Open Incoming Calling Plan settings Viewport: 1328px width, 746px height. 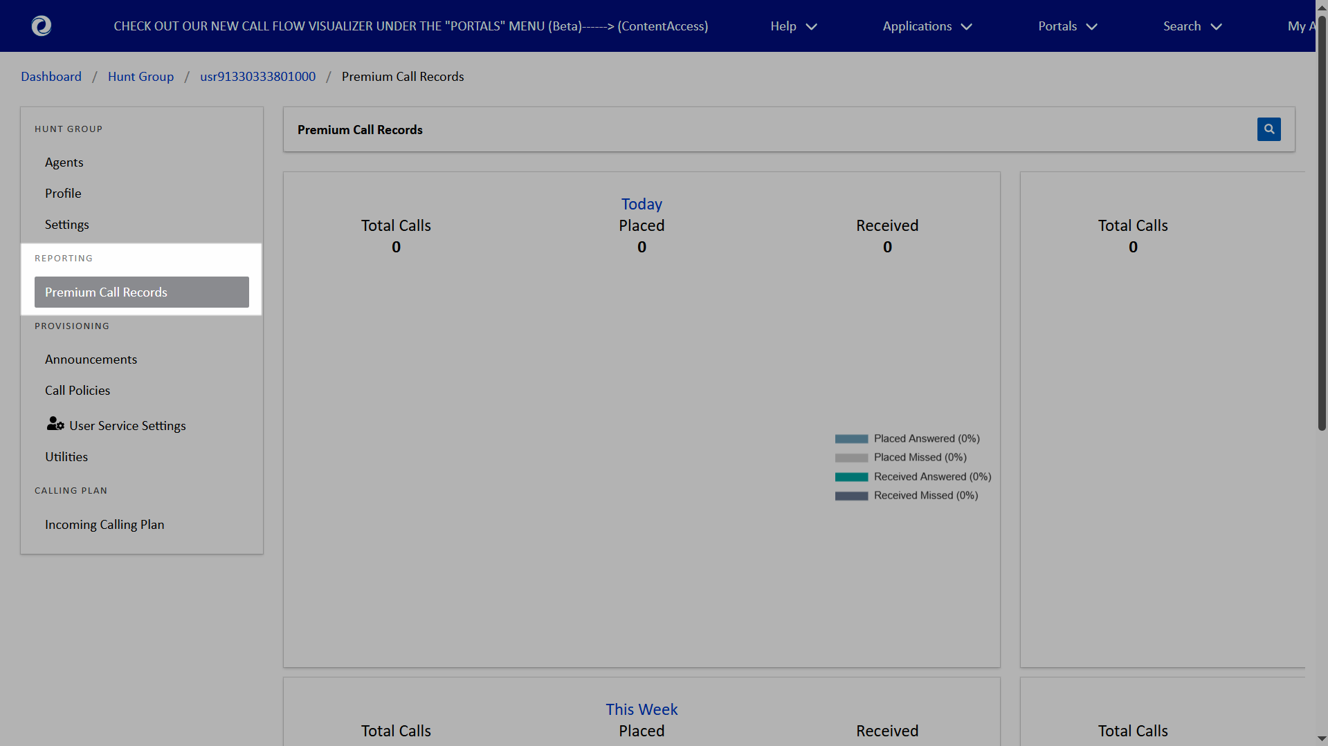(x=104, y=525)
